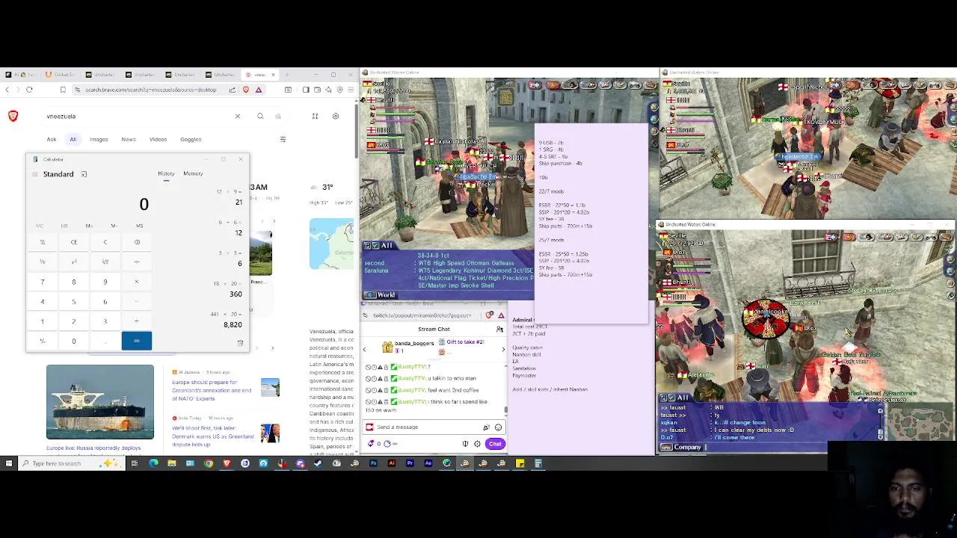Click the magnifier search icon in Brave Search
Image resolution: width=957 pixels, height=538 pixels.
[260, 117]
